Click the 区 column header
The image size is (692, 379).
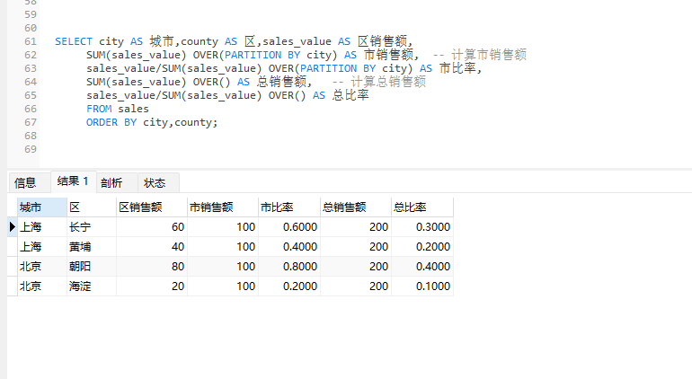pyautogui.click(x=92, y=207)
